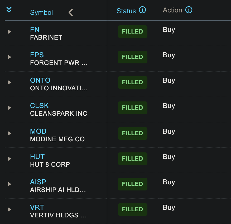Click the FILLED badge for CLSK

[x=133, y=108]
